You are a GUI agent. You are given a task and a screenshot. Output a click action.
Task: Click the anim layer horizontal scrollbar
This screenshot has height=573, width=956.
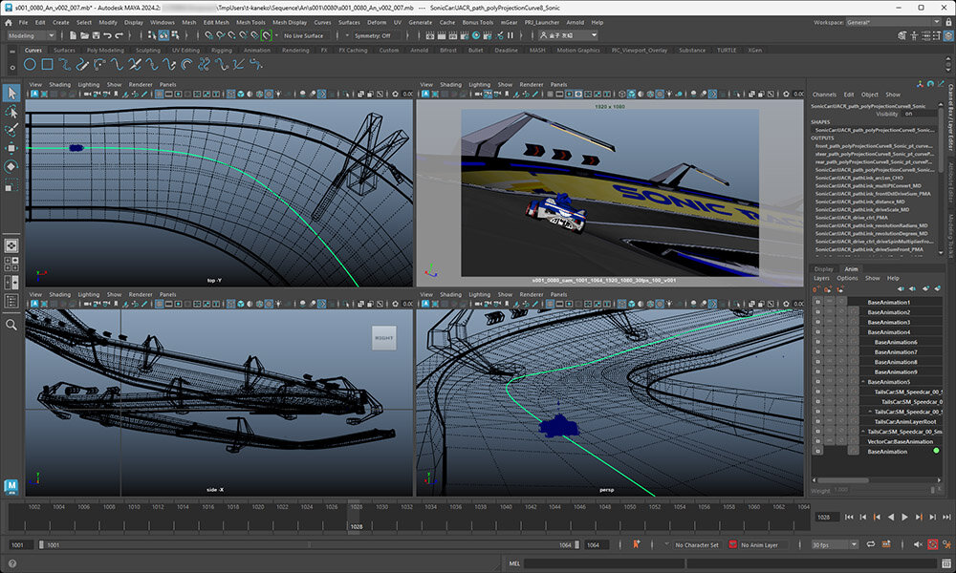(844, 479)
